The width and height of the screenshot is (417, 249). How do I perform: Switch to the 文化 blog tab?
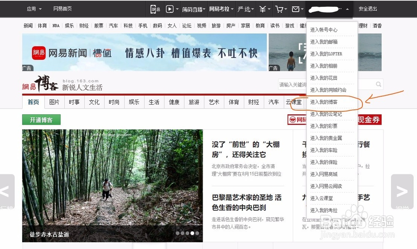pyautogui.click(x=94, y=102)
